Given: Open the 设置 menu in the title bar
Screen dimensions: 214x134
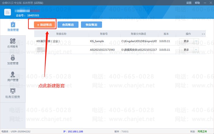Looking at the screenshot, I should (189, 3).
